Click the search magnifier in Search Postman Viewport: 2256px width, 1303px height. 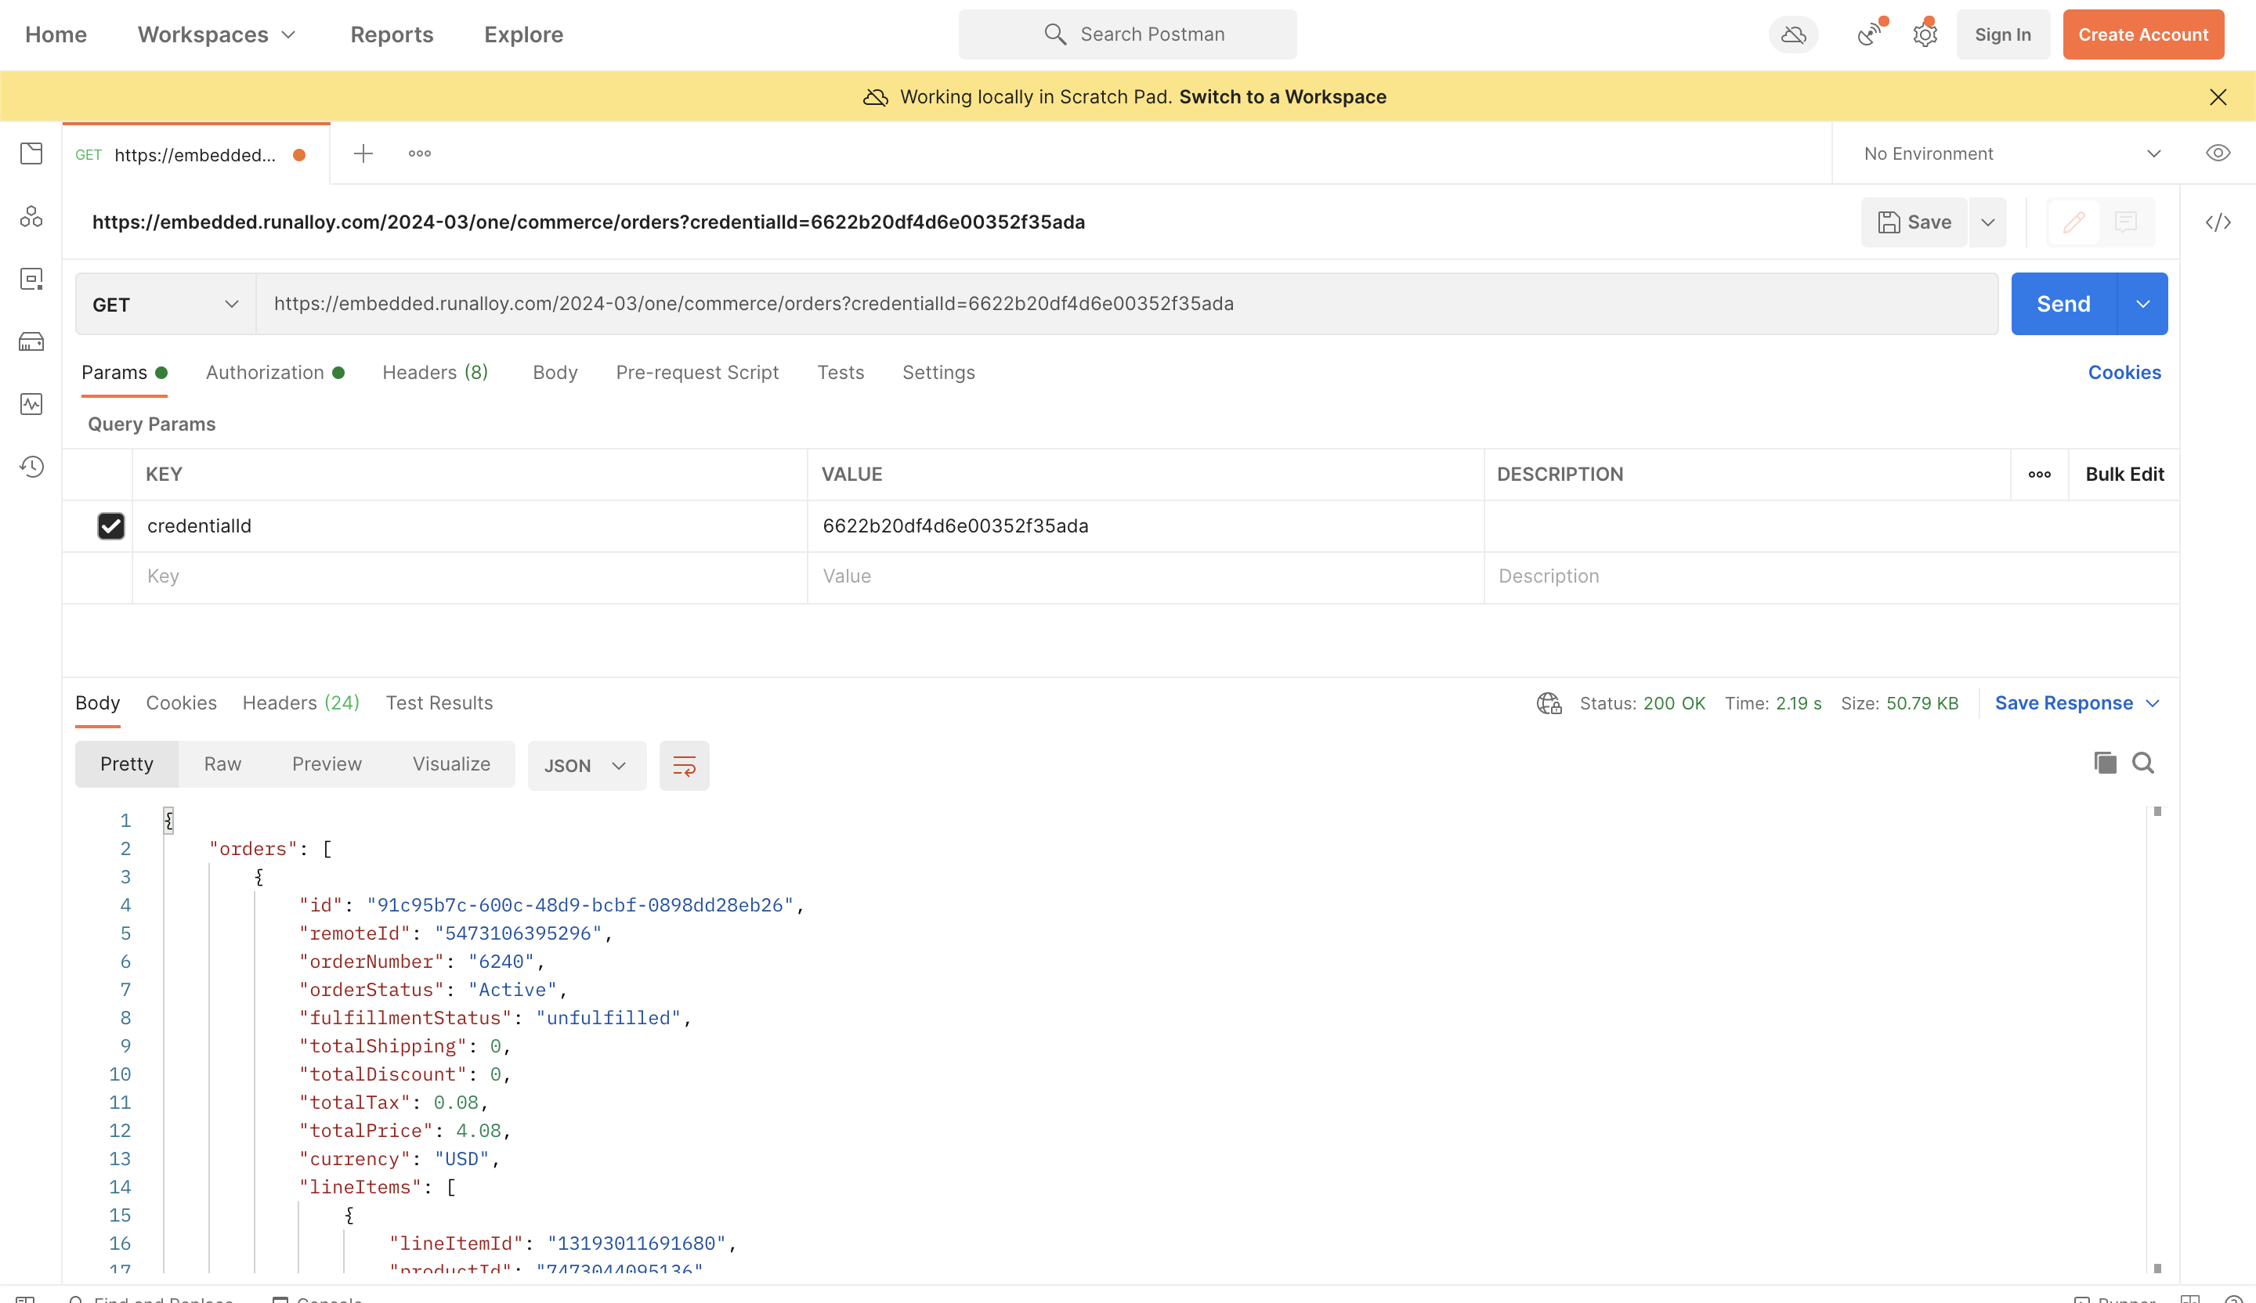(x=1055, y=34)
